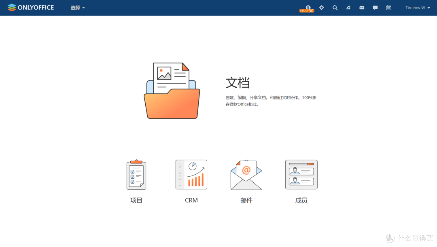Open the 邮件 envelope icon
Image resolution: width=437 pixels, height=247 pixels.
pos(246,175)
